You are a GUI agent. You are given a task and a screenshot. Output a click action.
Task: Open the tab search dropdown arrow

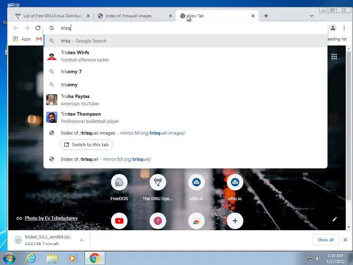click(x=311, y=16)
